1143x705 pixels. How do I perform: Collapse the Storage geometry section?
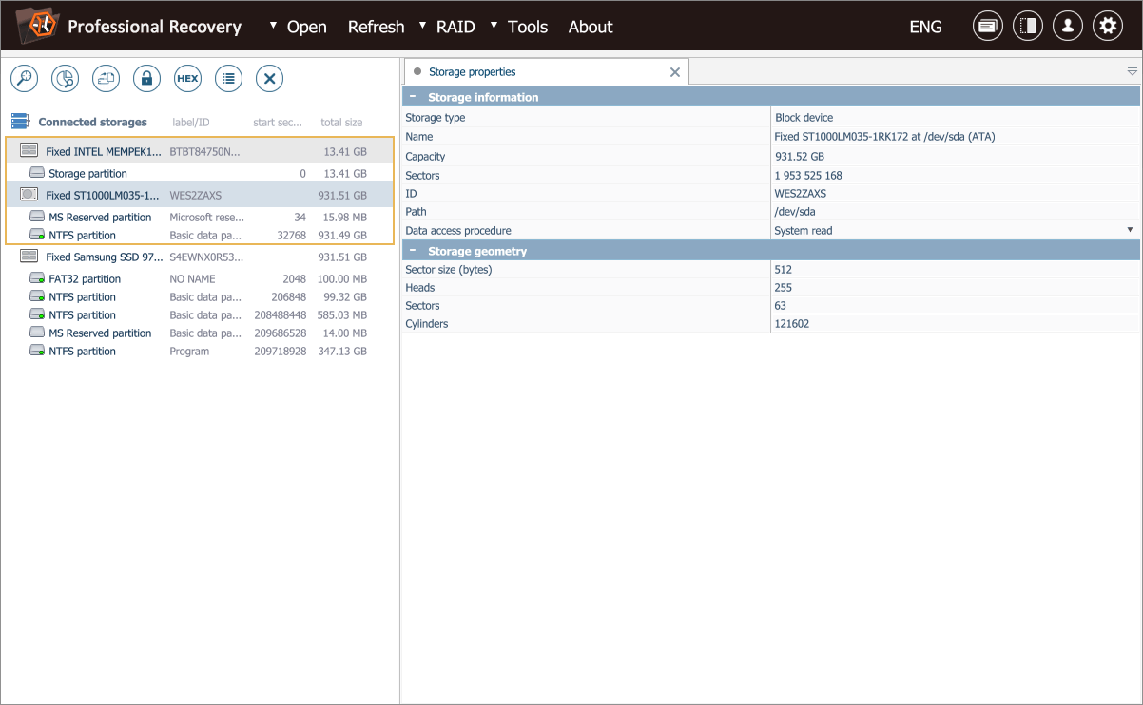(413, 251)
